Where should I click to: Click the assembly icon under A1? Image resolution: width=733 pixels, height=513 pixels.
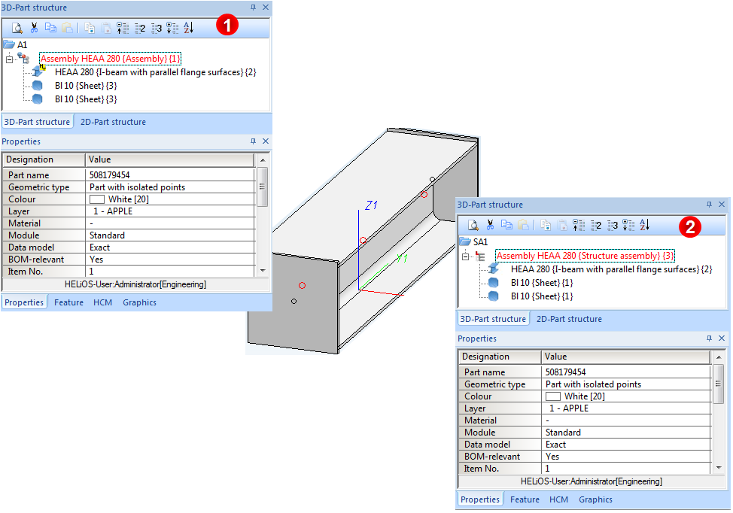point(23,58)
